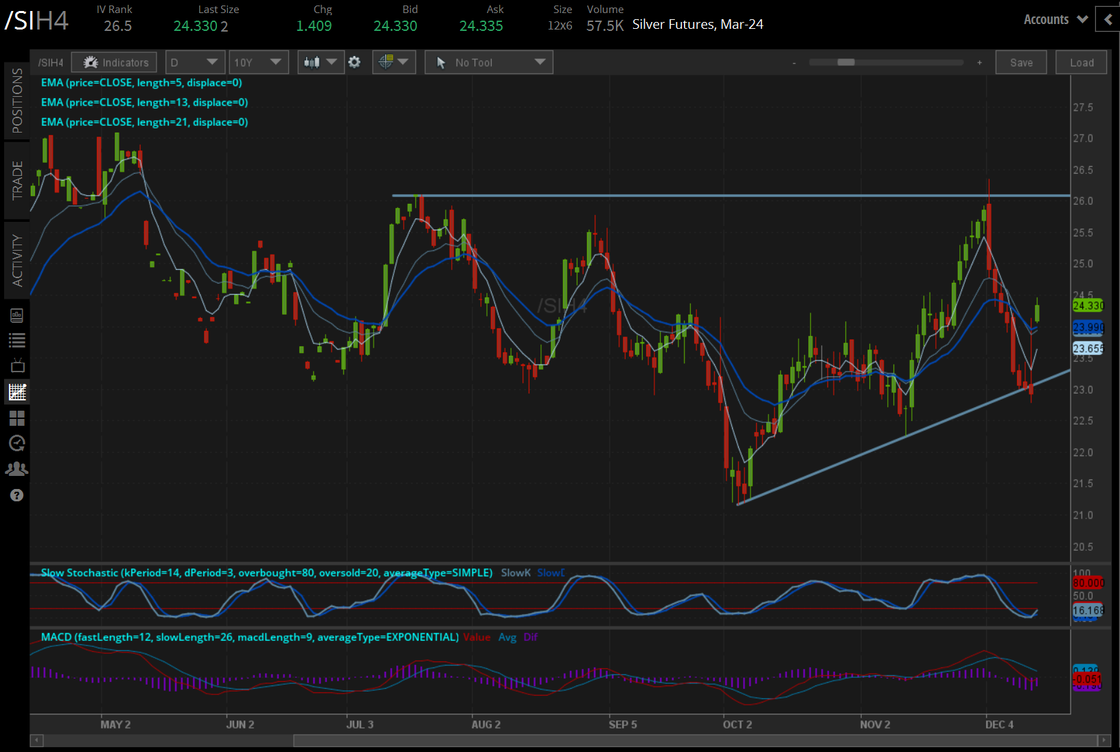Open the chart settings gear icon

[x=354, y=62]
